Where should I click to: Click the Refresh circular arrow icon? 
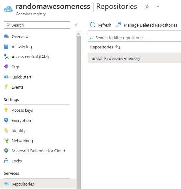point(92,25)
